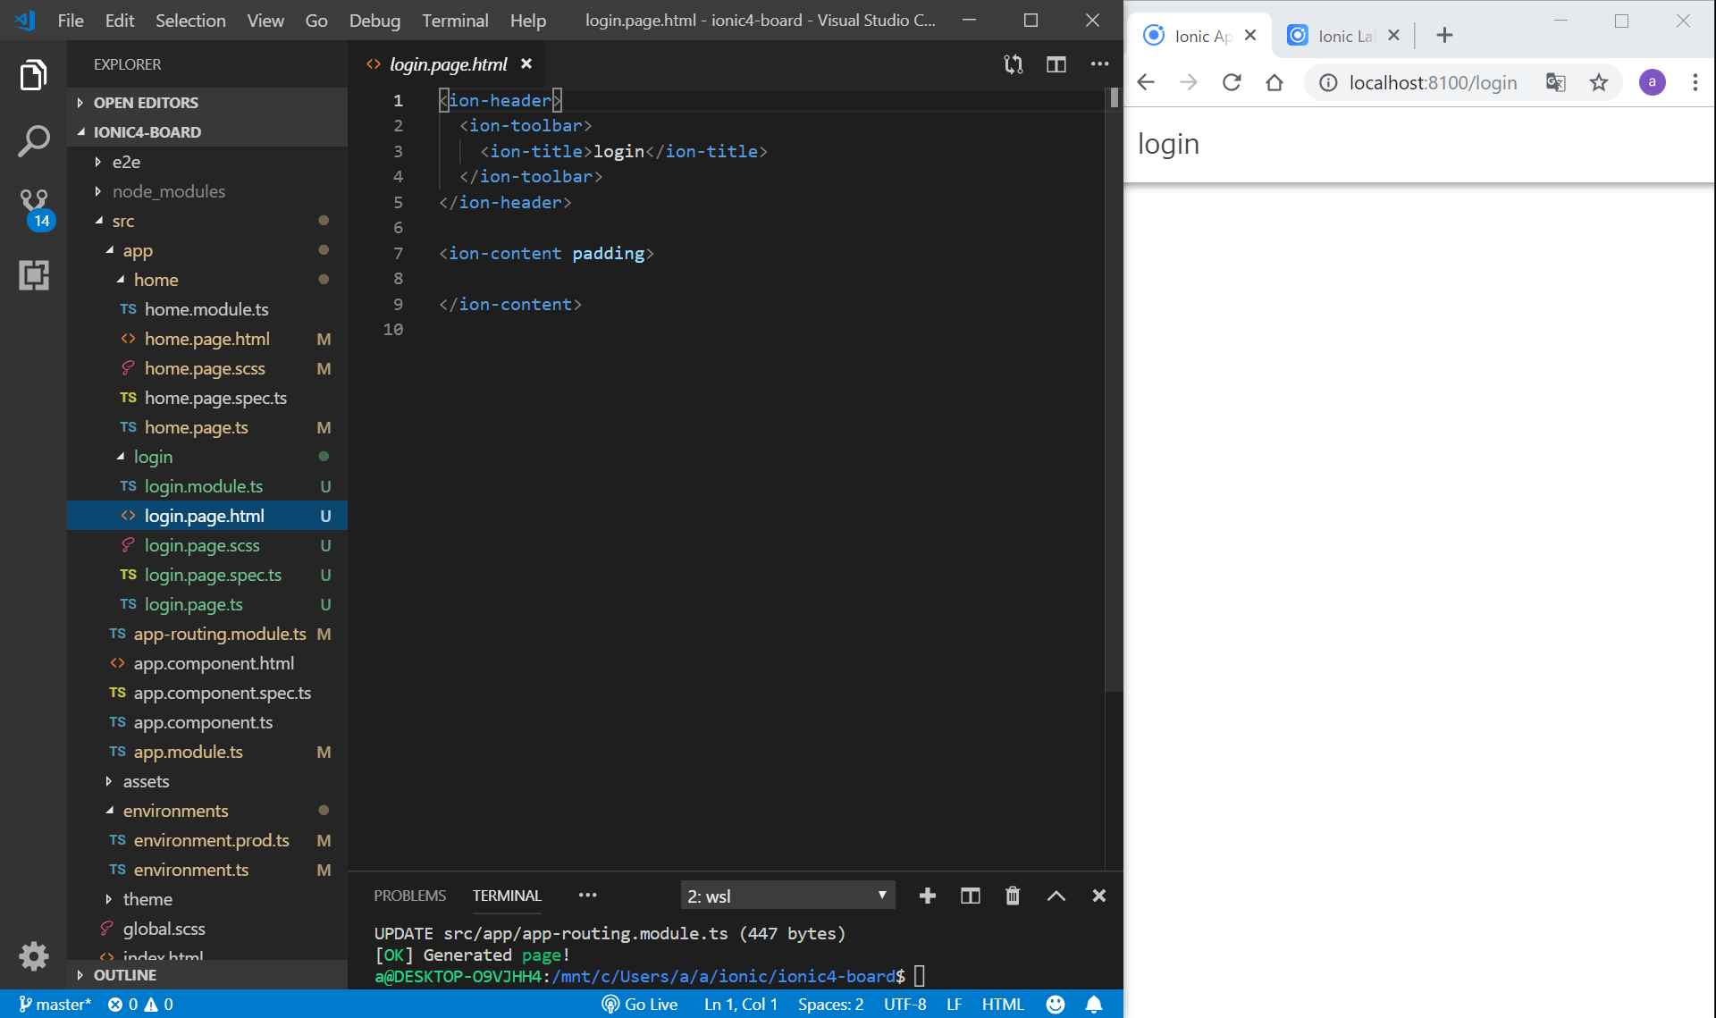Open the Extensions view icon
This screenshot has width=1716, height=1018.
33,274
